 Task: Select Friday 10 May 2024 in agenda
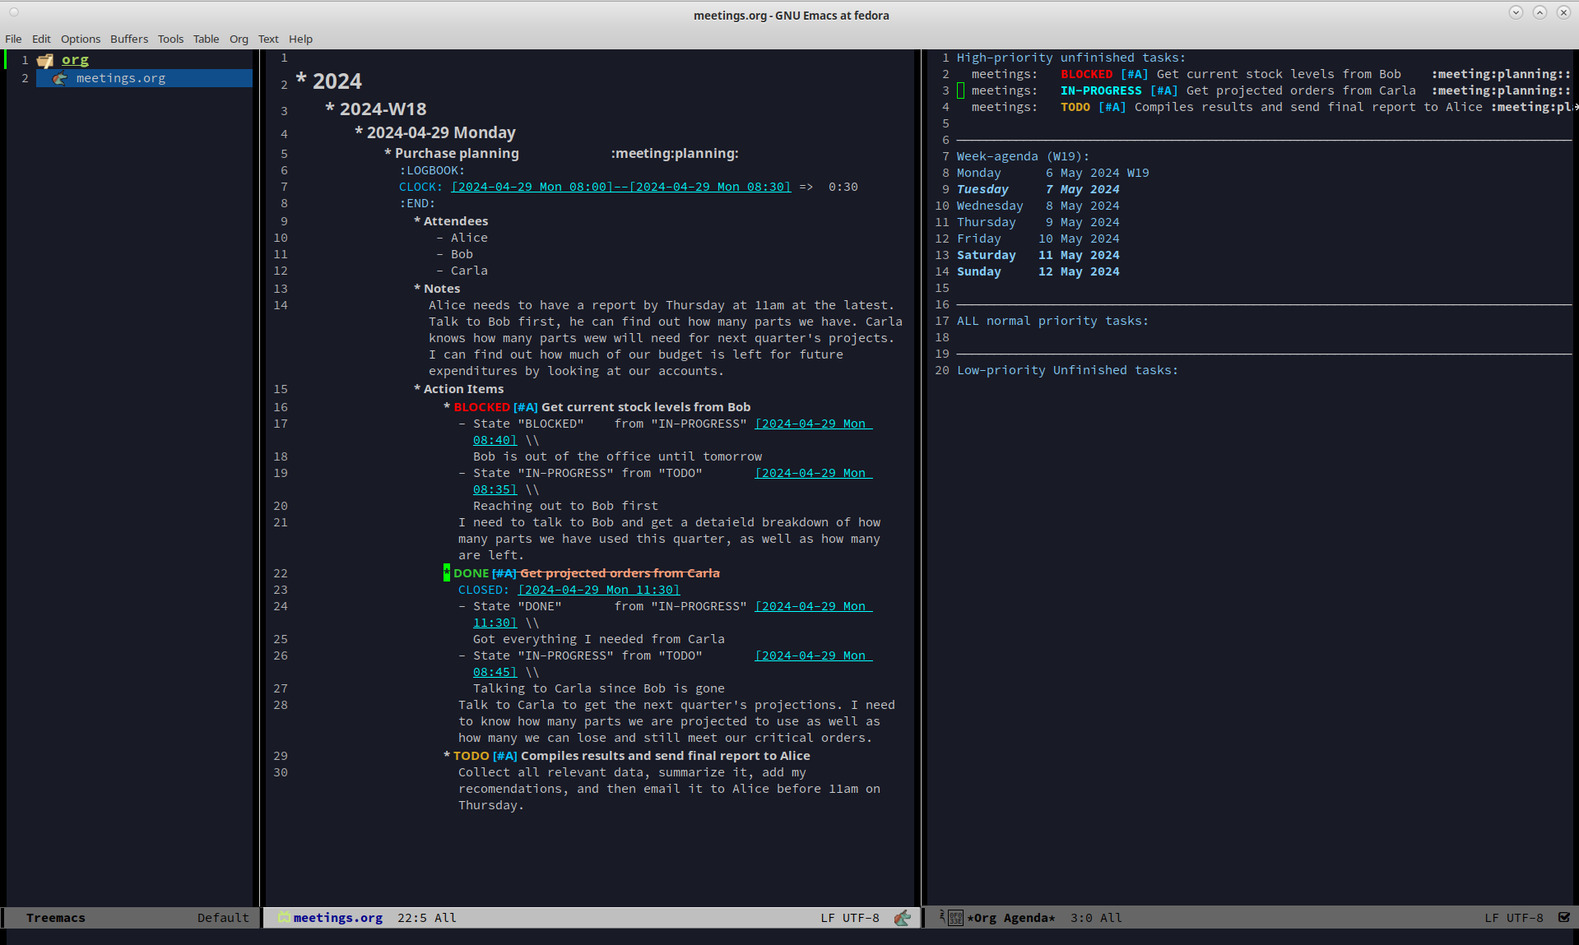click(1038, 239)
